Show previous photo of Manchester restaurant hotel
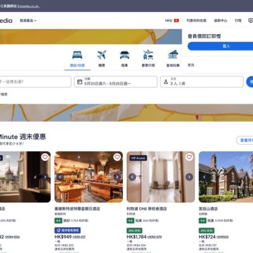The image size is (253, 253). tap(60, 177)
